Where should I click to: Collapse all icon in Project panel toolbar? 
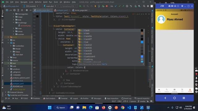(x=22, y=10)
